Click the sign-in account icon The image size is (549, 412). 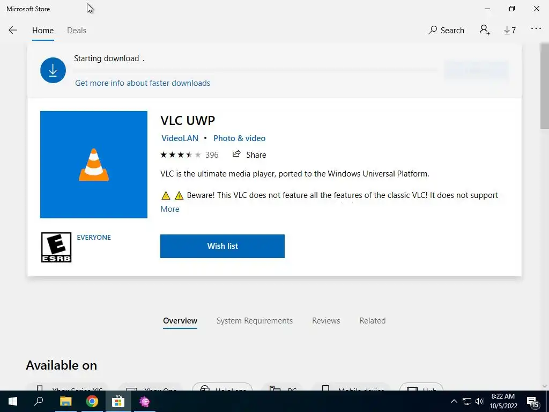(485, 30)
